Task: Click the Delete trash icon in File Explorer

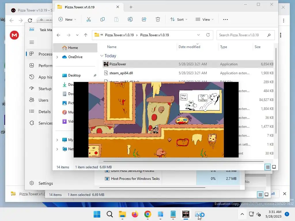Action: 158,19
